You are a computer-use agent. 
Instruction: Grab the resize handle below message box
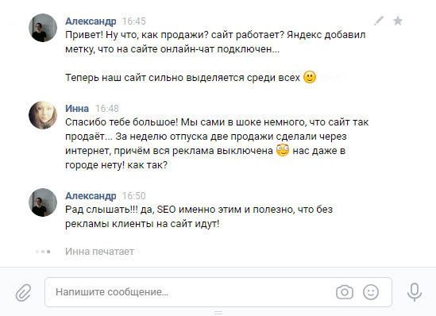coord(218,313)
